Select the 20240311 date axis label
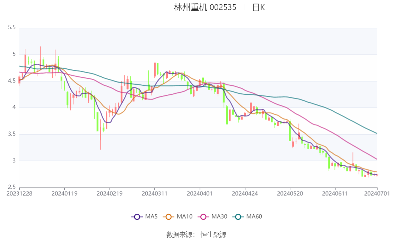 (x=155, y=194)
